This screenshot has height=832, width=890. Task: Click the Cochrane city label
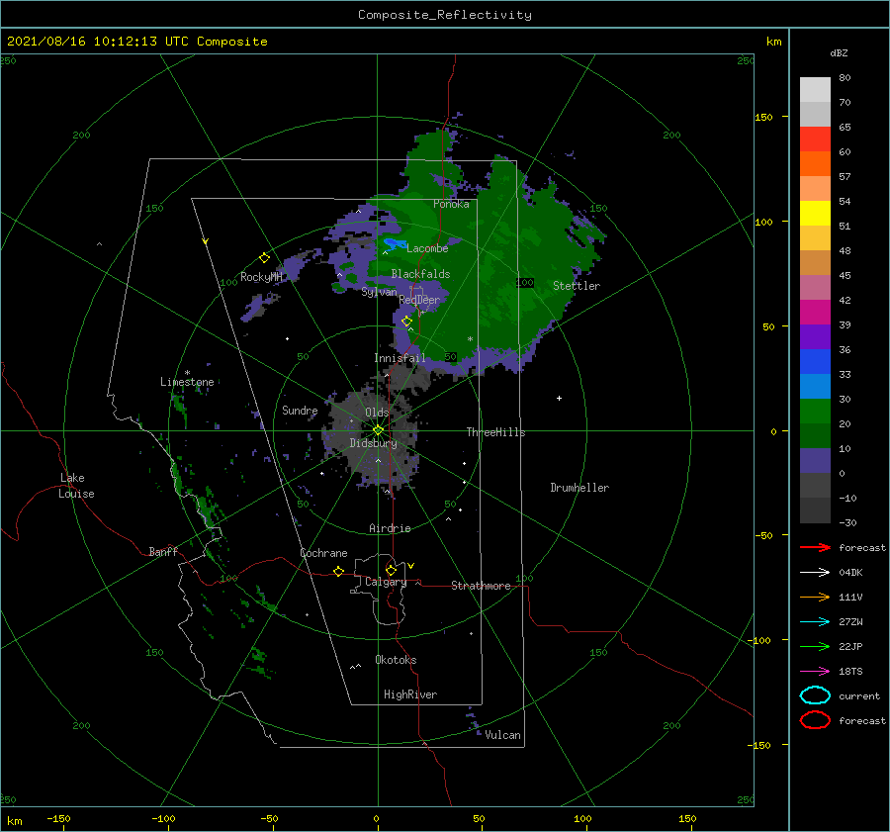coord(323,553)
